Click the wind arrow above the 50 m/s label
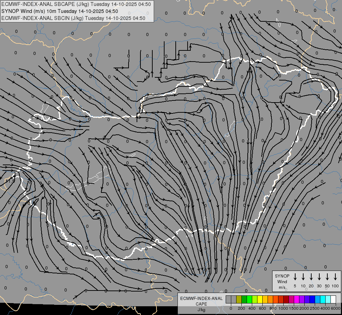342x315 pixels. tap(327, 277)
